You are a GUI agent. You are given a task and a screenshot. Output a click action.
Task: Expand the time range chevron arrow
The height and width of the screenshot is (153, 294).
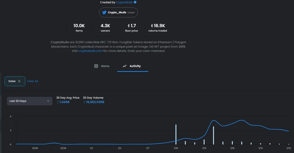(x=48, y=101)
